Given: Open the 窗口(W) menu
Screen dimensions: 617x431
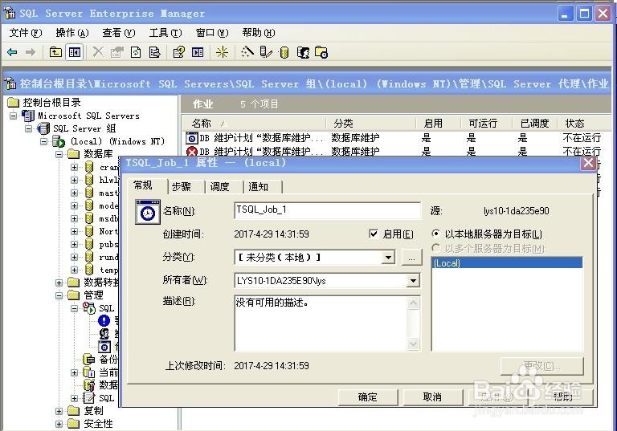Looking at the screenshot, I should point(212,33).
